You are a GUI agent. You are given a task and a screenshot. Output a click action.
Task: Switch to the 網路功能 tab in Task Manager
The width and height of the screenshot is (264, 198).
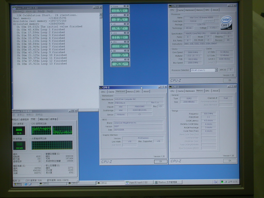click(x=44, y=119)
